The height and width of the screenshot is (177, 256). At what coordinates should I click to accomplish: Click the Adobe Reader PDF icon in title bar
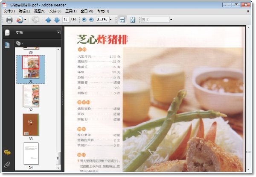tap(4, 5)
